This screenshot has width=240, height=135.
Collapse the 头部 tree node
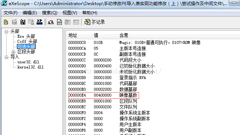(7, 32)
